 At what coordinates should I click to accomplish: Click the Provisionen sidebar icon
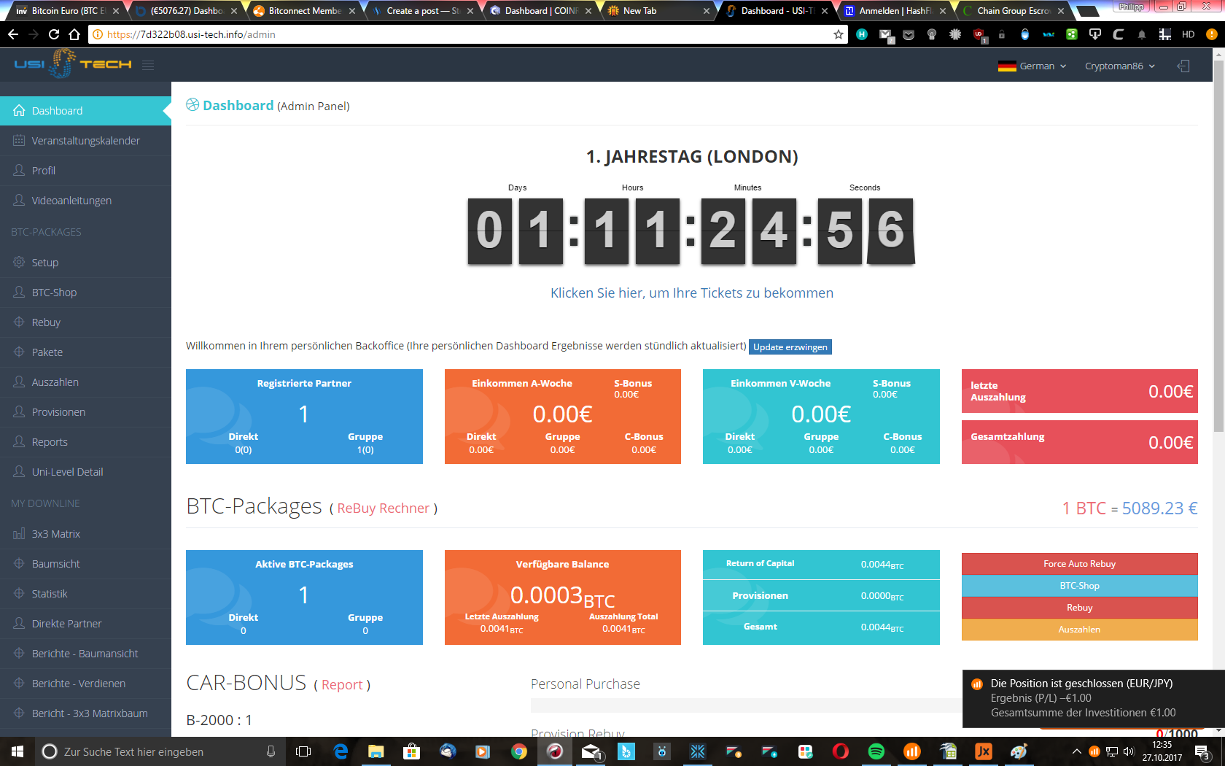tap(19, 411)
